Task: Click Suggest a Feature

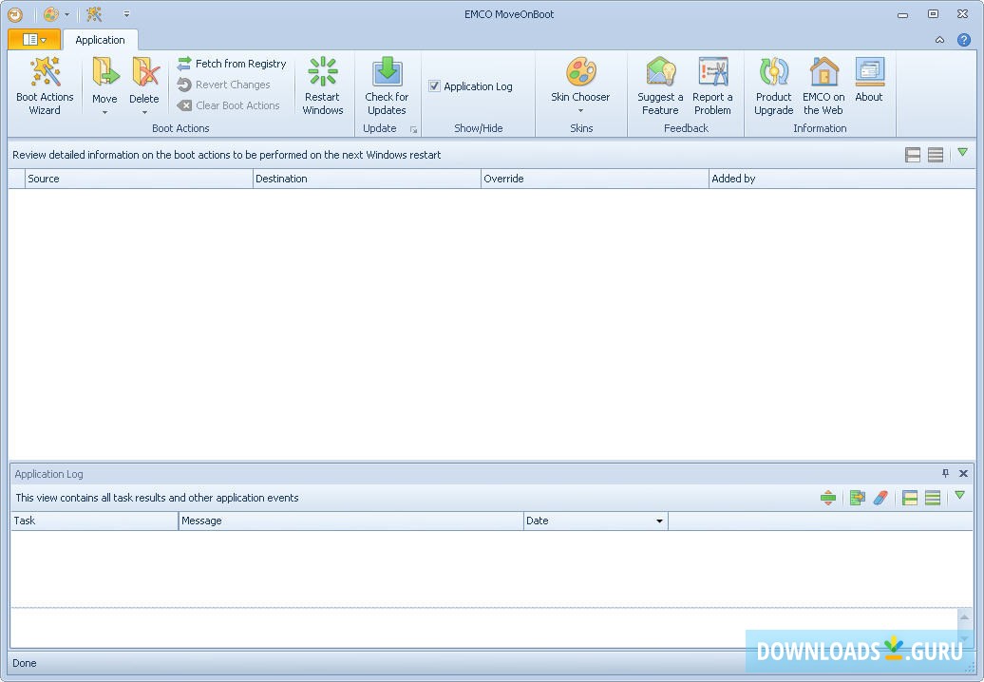Action: point(660,85)
